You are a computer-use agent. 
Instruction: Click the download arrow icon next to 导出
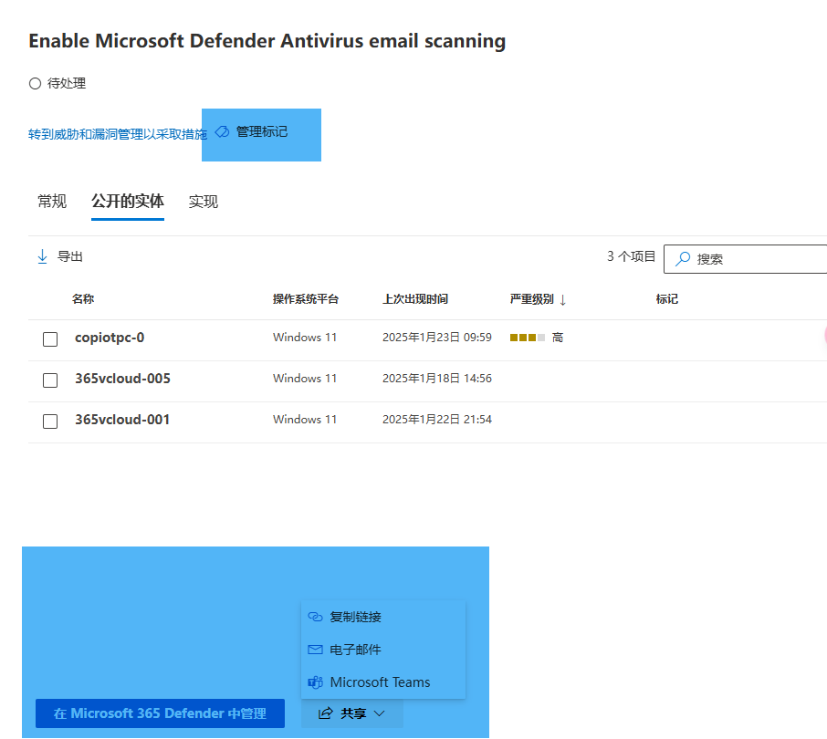click(x=42, y=256)
